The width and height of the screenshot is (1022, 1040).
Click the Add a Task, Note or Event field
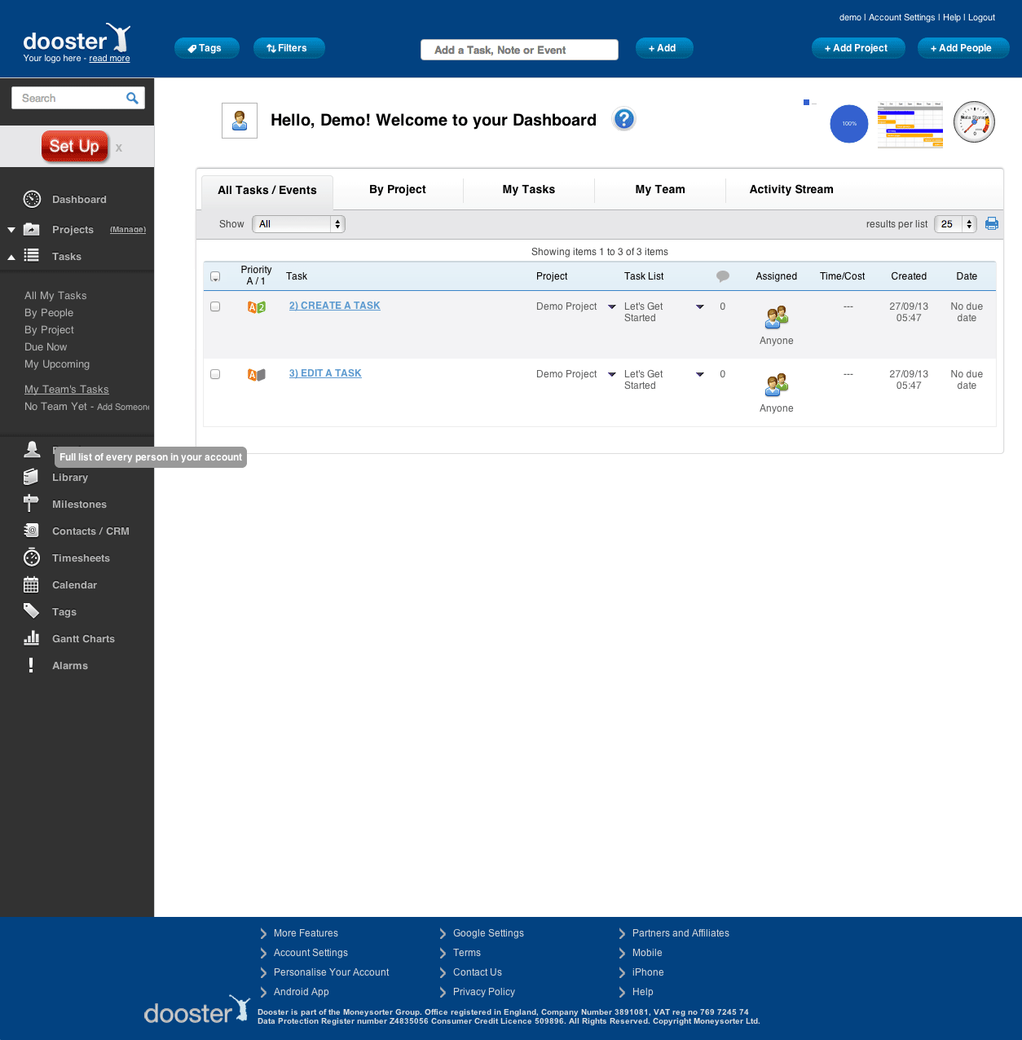pos(519,50)
